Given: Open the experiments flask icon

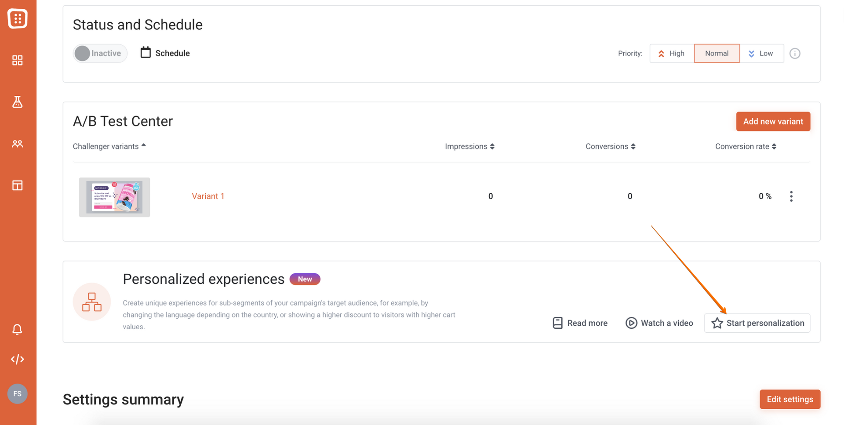Looking at the screenshot, I should (x=18, y=102).
